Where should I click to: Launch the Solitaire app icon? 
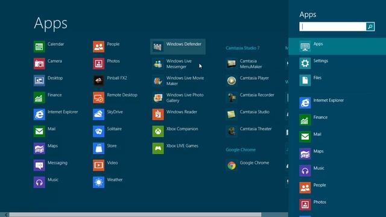coord(99,131)
